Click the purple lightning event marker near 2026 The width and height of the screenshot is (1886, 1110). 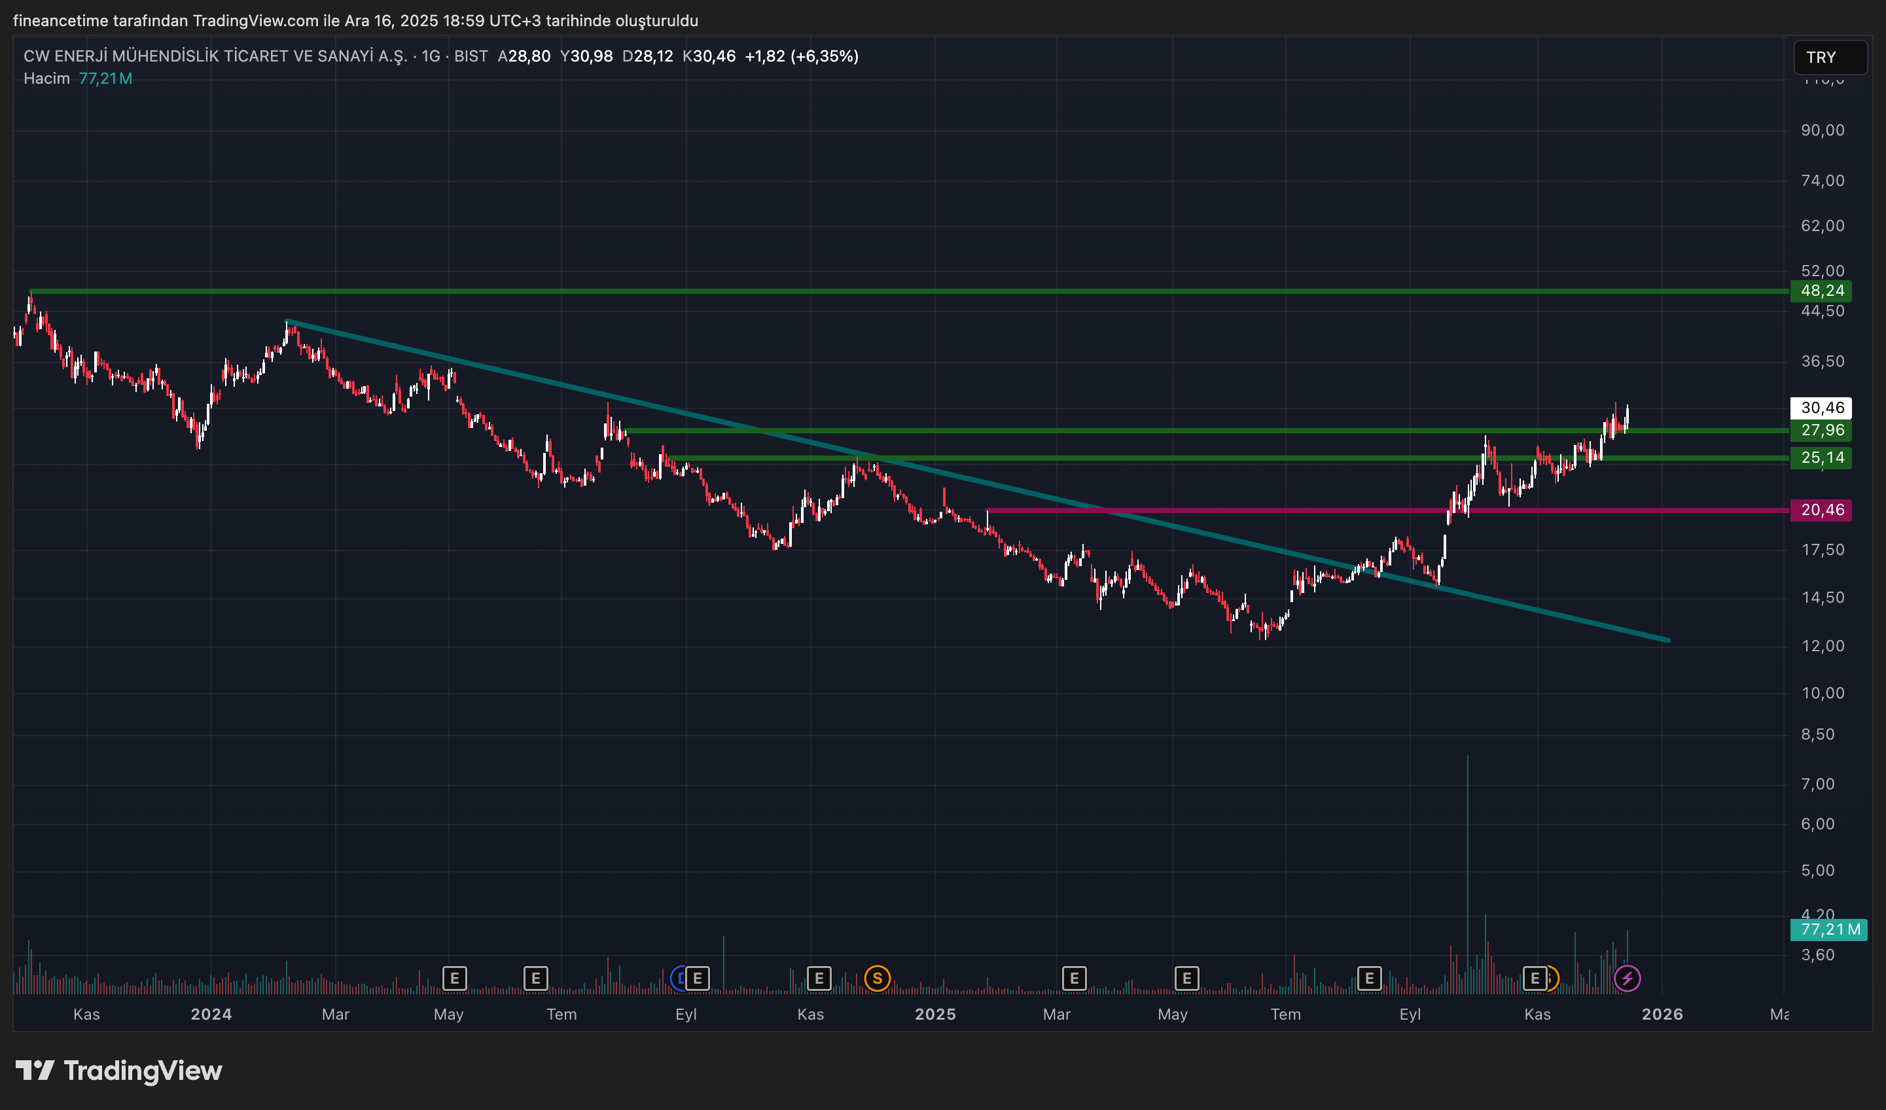click(x=1628, y=978)
